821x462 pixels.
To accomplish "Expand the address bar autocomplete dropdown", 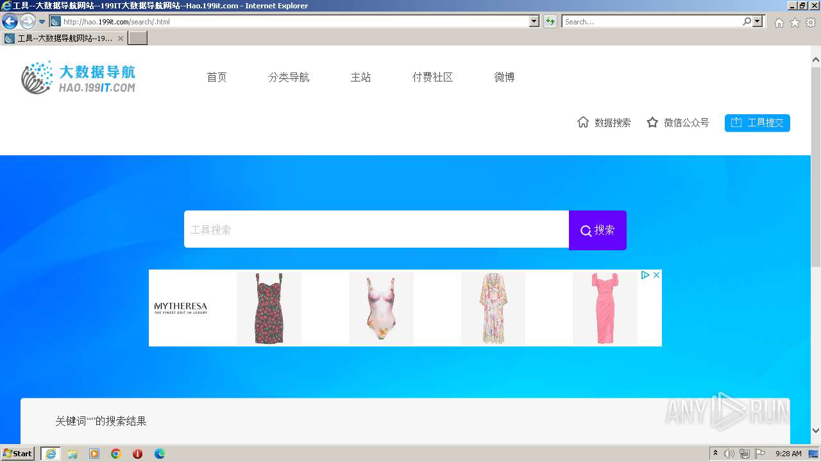I will point(534,21).
